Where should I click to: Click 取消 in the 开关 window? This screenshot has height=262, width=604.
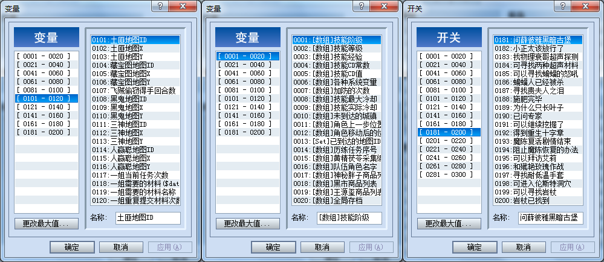click(524, 247)
